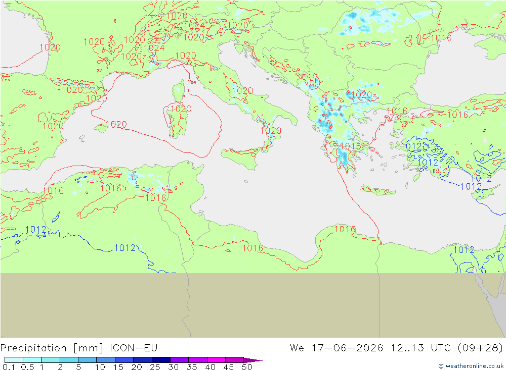Select the "12..13 UTC" time text
Screen dimensions: 506x370
tap(421, 348)
